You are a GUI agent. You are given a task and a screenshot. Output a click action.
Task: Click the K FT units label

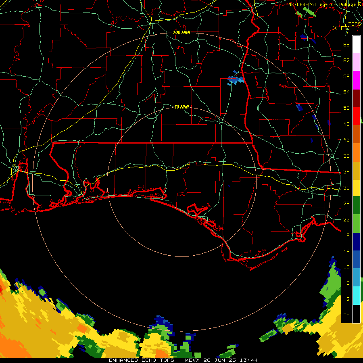pyautogui.click(x=341, y=28)
